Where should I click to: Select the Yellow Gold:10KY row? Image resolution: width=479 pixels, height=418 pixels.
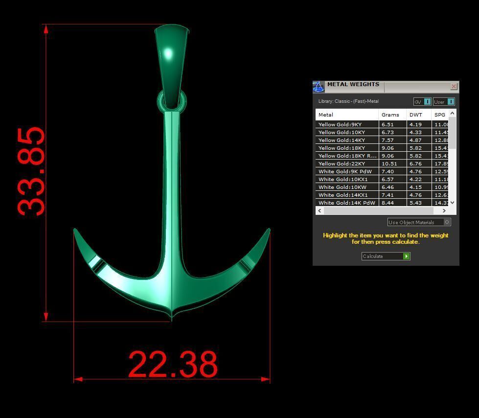tap(382, 132)
